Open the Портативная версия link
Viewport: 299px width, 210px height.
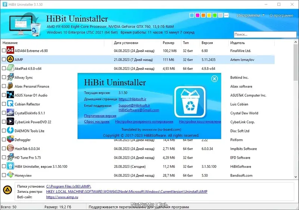100,116
